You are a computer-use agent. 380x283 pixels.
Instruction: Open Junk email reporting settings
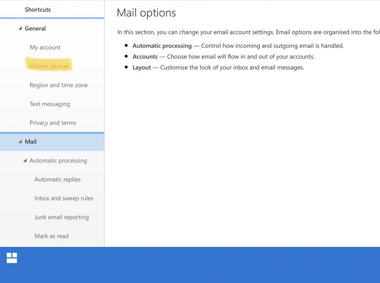[62, 217]
